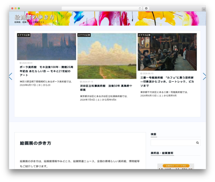Click the orange banner ad in sidebar

(176, 166)
